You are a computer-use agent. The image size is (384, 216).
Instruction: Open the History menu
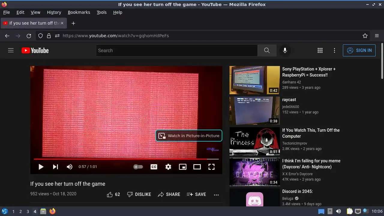[x=54, y=12]
